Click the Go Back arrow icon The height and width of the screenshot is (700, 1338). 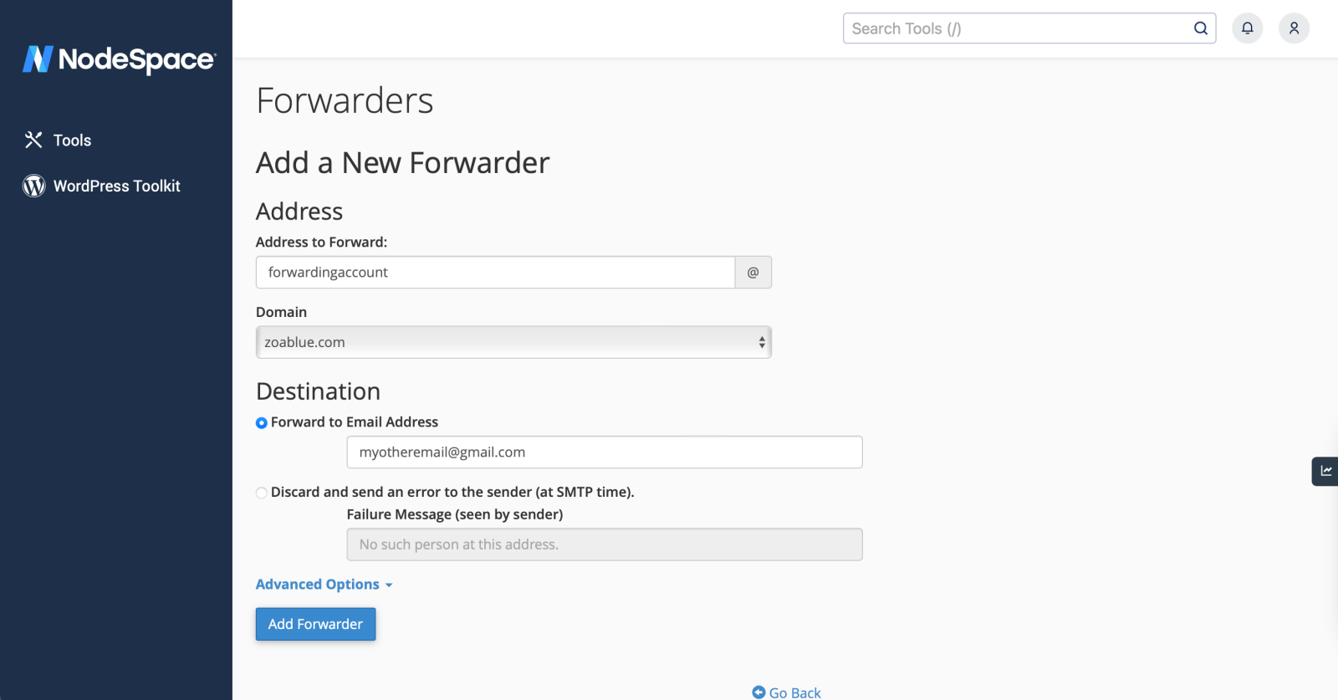758,692
